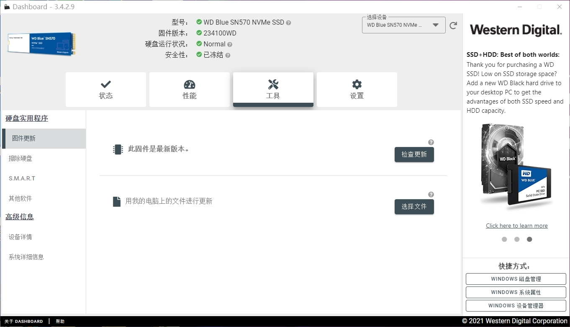Switch to the 状态 tab

pos(106,89)
